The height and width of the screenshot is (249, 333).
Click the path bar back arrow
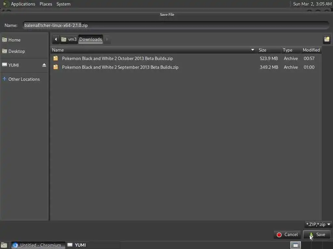(x=56, y=39)
